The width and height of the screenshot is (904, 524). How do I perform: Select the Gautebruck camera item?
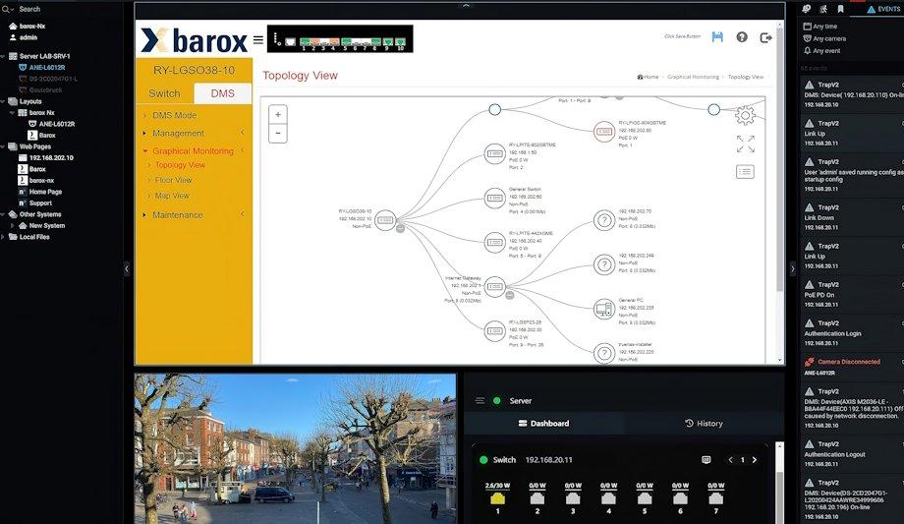pos(40,90)
